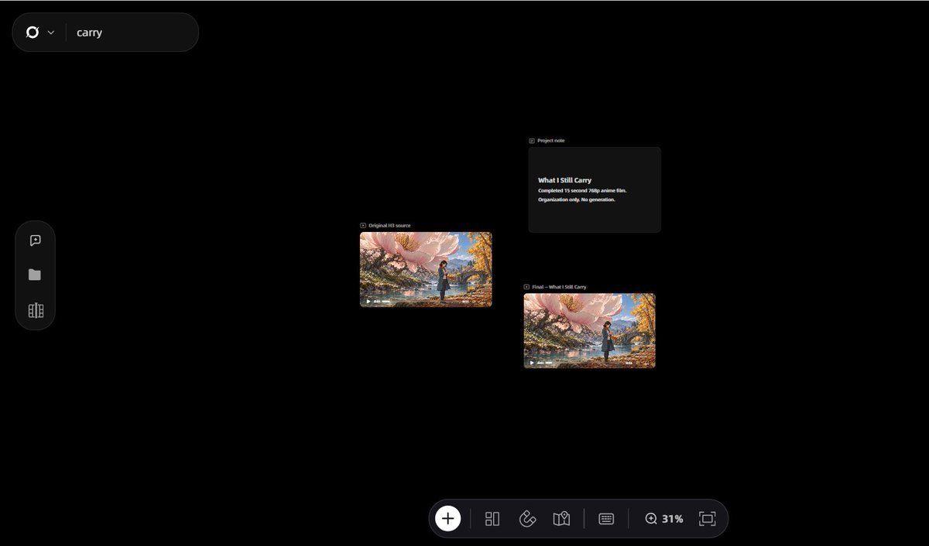The height and width of the screenshot is (546, 929).
Task: Click 'Organization only. No generation.' text
Action: click(x=577, y=200)
